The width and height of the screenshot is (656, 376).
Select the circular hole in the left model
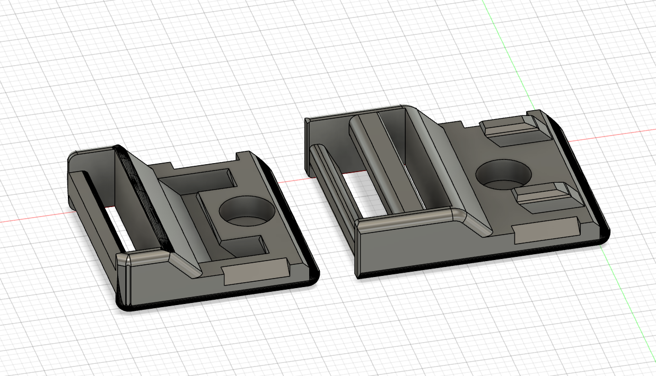click(247, 210)
